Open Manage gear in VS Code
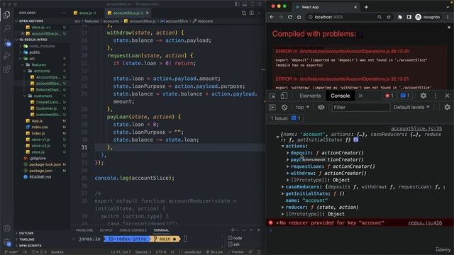 [x=6, y=242]
